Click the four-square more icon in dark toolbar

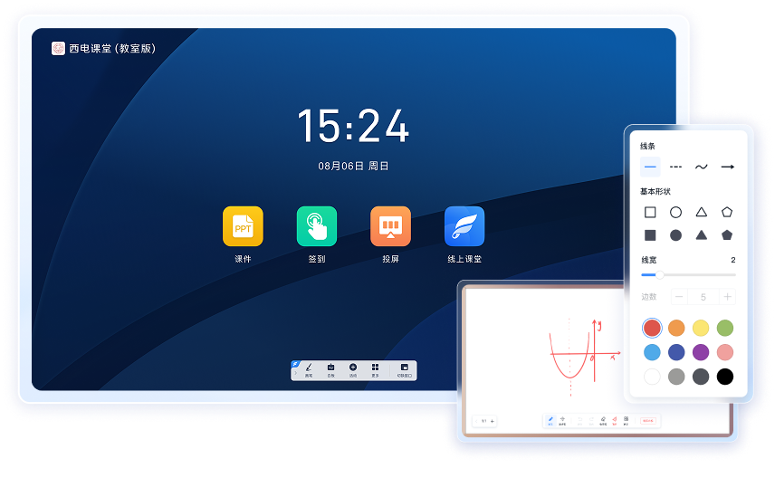(x=375, y=369)
